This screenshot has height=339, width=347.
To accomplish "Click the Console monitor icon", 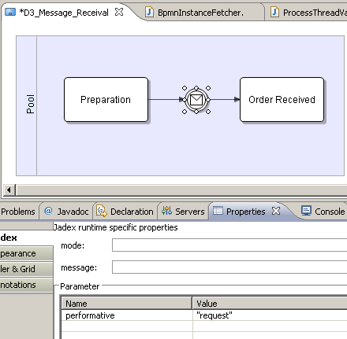I will (306, 211).
